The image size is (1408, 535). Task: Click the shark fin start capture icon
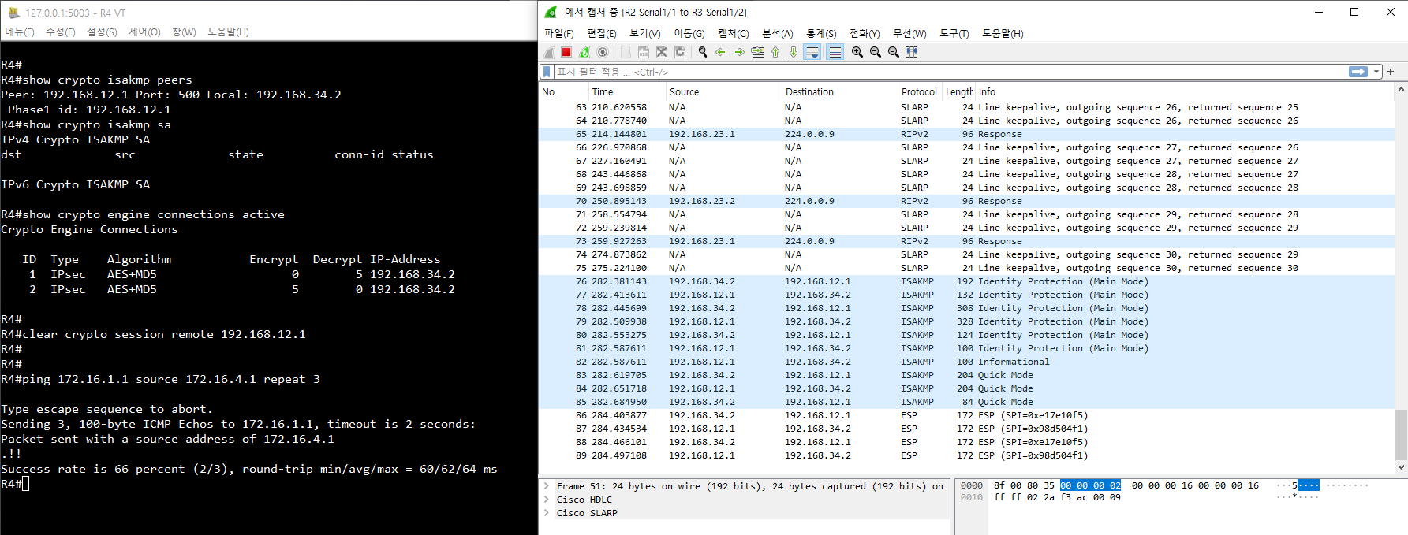(549, 52)
